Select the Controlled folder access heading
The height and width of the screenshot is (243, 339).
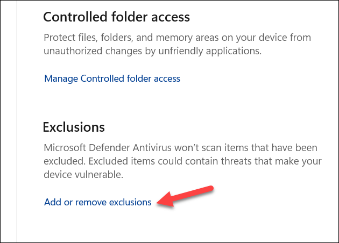point(116,17)
